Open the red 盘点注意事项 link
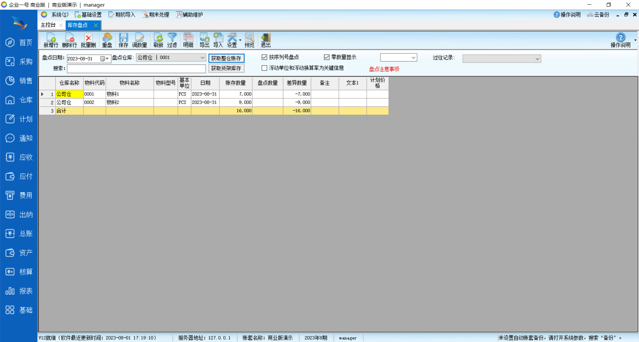This screenshot has height=342, width=639. [x=384, y=69]
